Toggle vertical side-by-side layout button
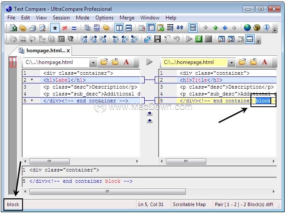The height and width of the screenshot is (213, 286). (x=119, y=28)
